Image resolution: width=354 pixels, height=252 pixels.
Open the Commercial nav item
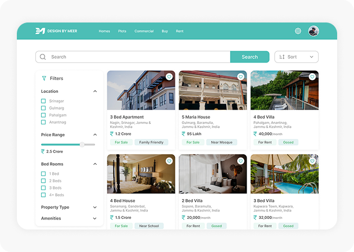144,31
